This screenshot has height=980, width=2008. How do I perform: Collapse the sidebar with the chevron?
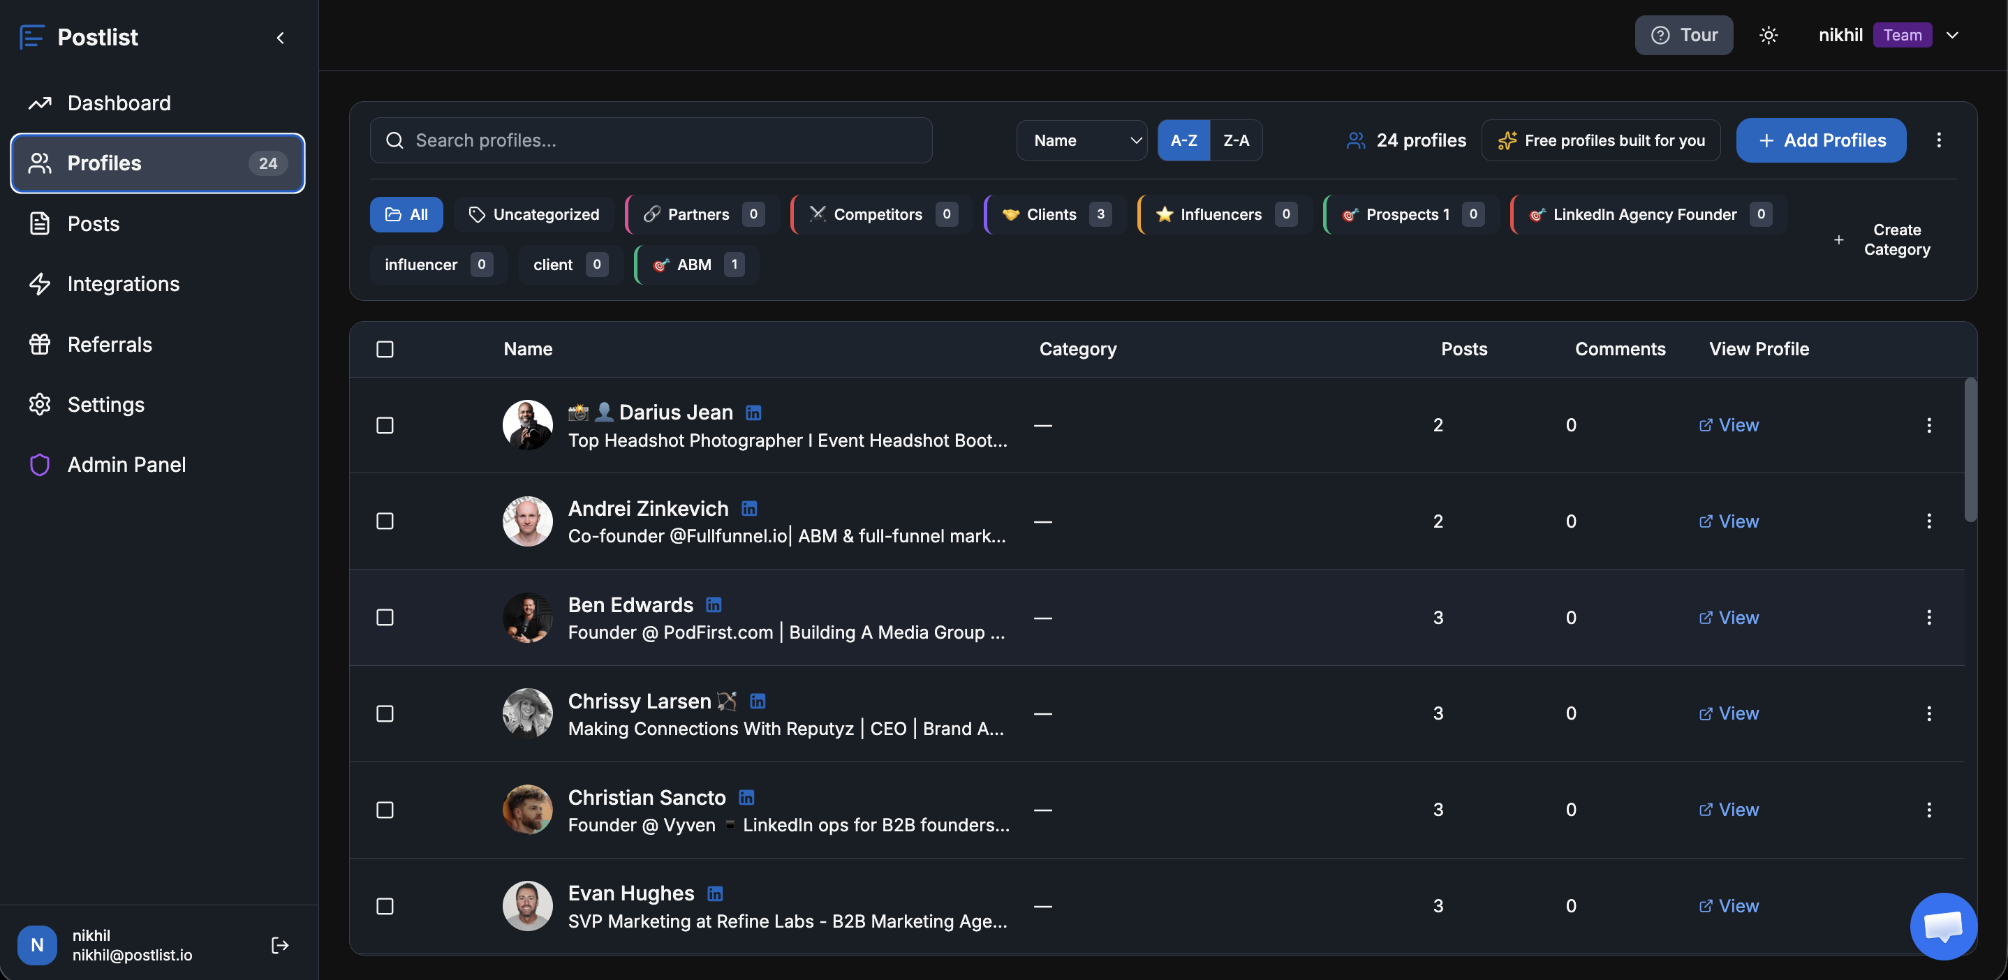click(281, 38)
